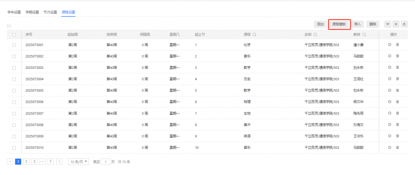This screenshot has height=175, width=415.
Task: Click search icon beside 课程 column header
Action: 254,35
